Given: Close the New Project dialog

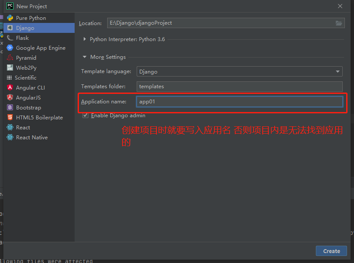Looking at the screenshot, I should tap(340, 6).
